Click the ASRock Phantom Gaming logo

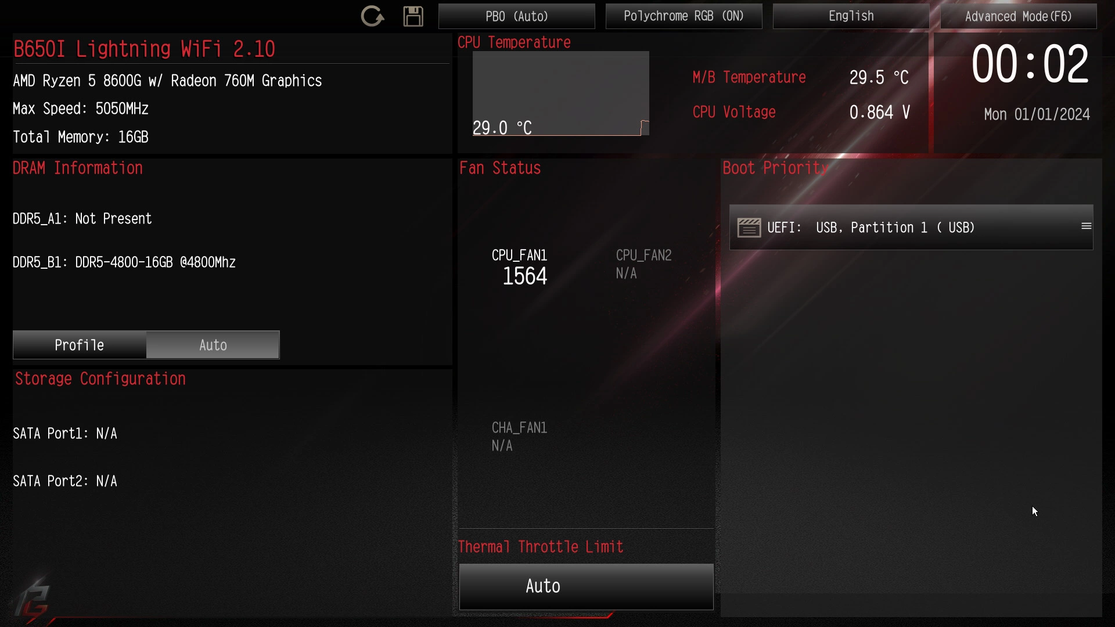32,601
